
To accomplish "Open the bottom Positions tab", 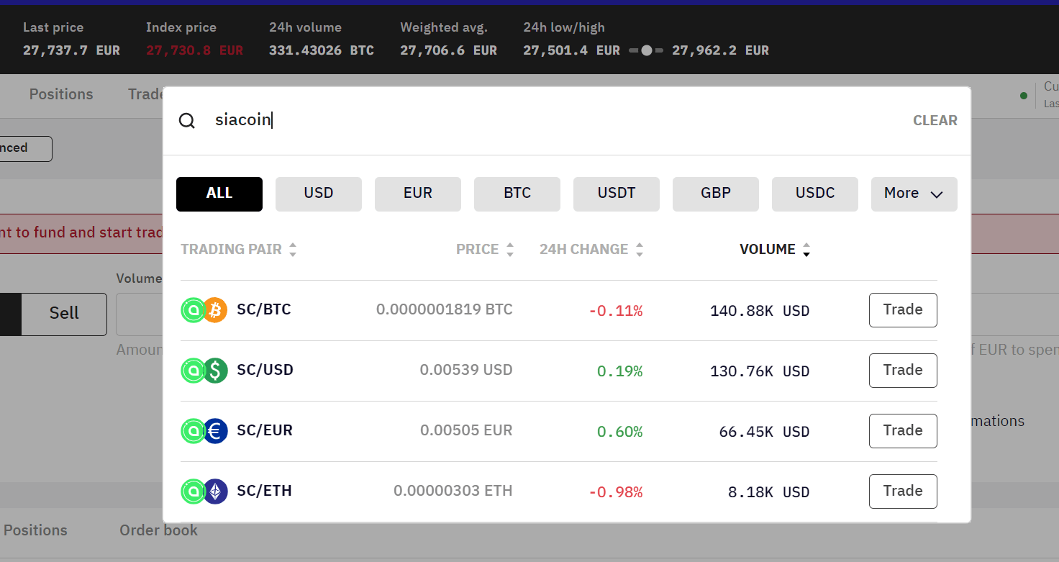I will pos(35,531).
